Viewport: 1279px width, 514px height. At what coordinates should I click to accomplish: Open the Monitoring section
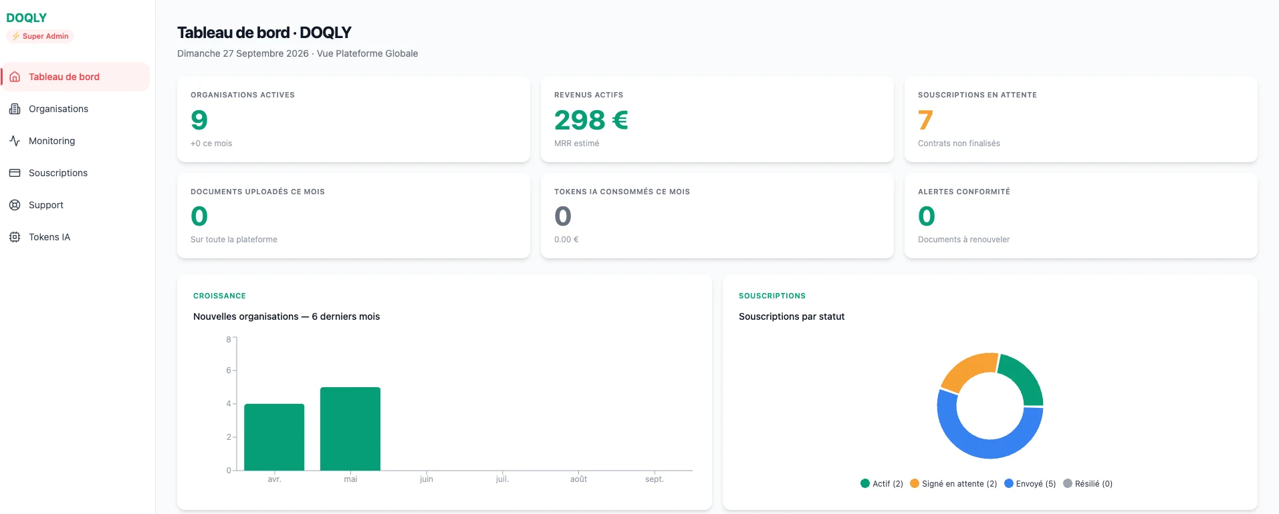(x=76, y=141)
